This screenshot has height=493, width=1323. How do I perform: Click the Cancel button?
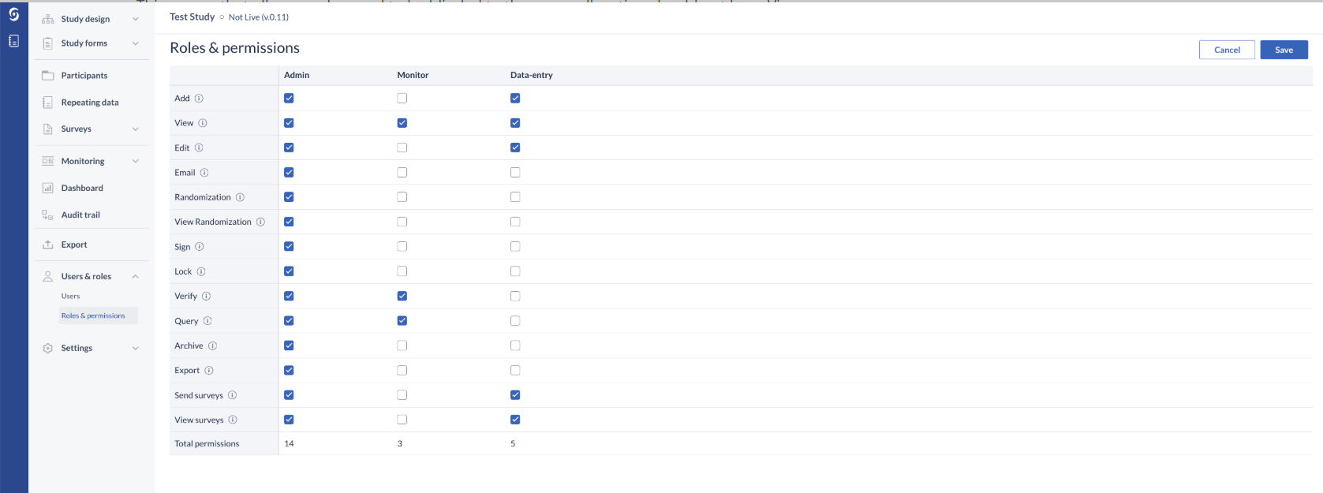tap(1227, 50)
